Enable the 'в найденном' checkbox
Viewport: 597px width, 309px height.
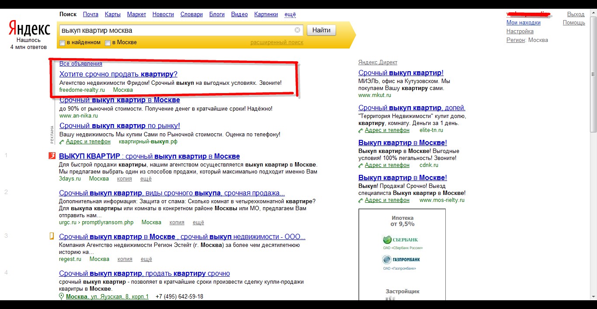click(62, 43)
